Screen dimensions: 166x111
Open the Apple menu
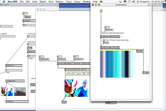[4, 1]
